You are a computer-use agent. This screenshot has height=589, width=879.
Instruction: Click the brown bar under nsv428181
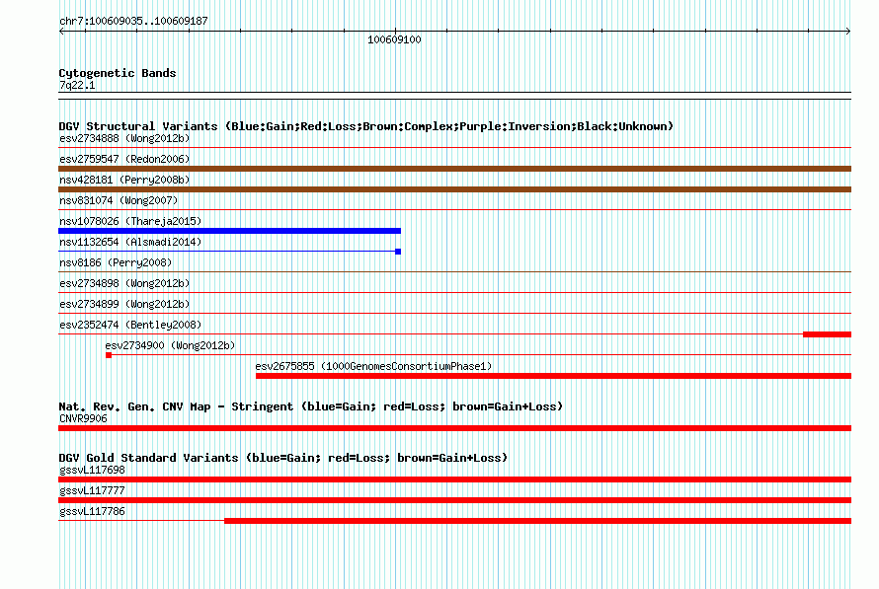pyautogui.click(x=454, y=189)
